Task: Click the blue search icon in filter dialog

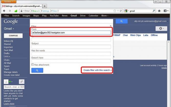Action: click(37, 70)
